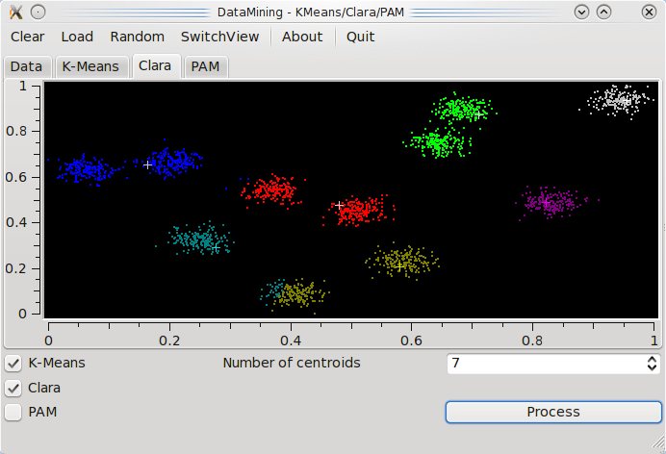Click the Number of centroids field
The width and height of the screenshot is (666, 454).
[x=553, y=364]
